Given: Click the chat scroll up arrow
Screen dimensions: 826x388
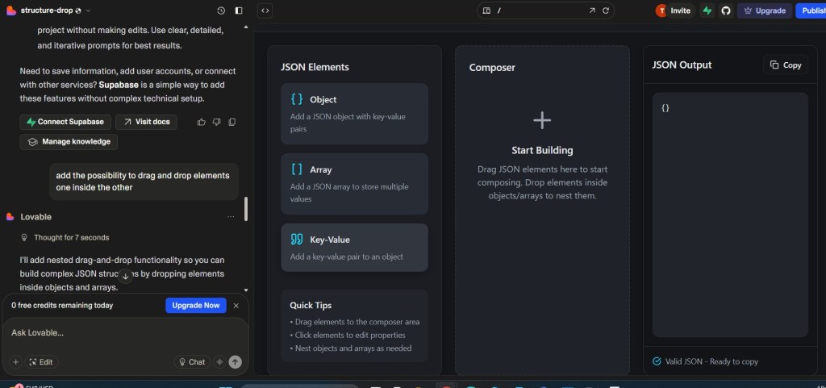Looking at the screenshot, I should point(246,27).
